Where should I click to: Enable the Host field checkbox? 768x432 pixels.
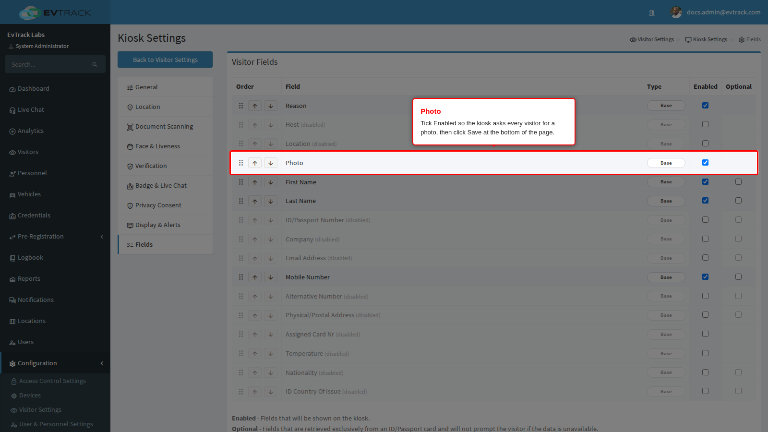pyautogui.click(x=705, y=124)
